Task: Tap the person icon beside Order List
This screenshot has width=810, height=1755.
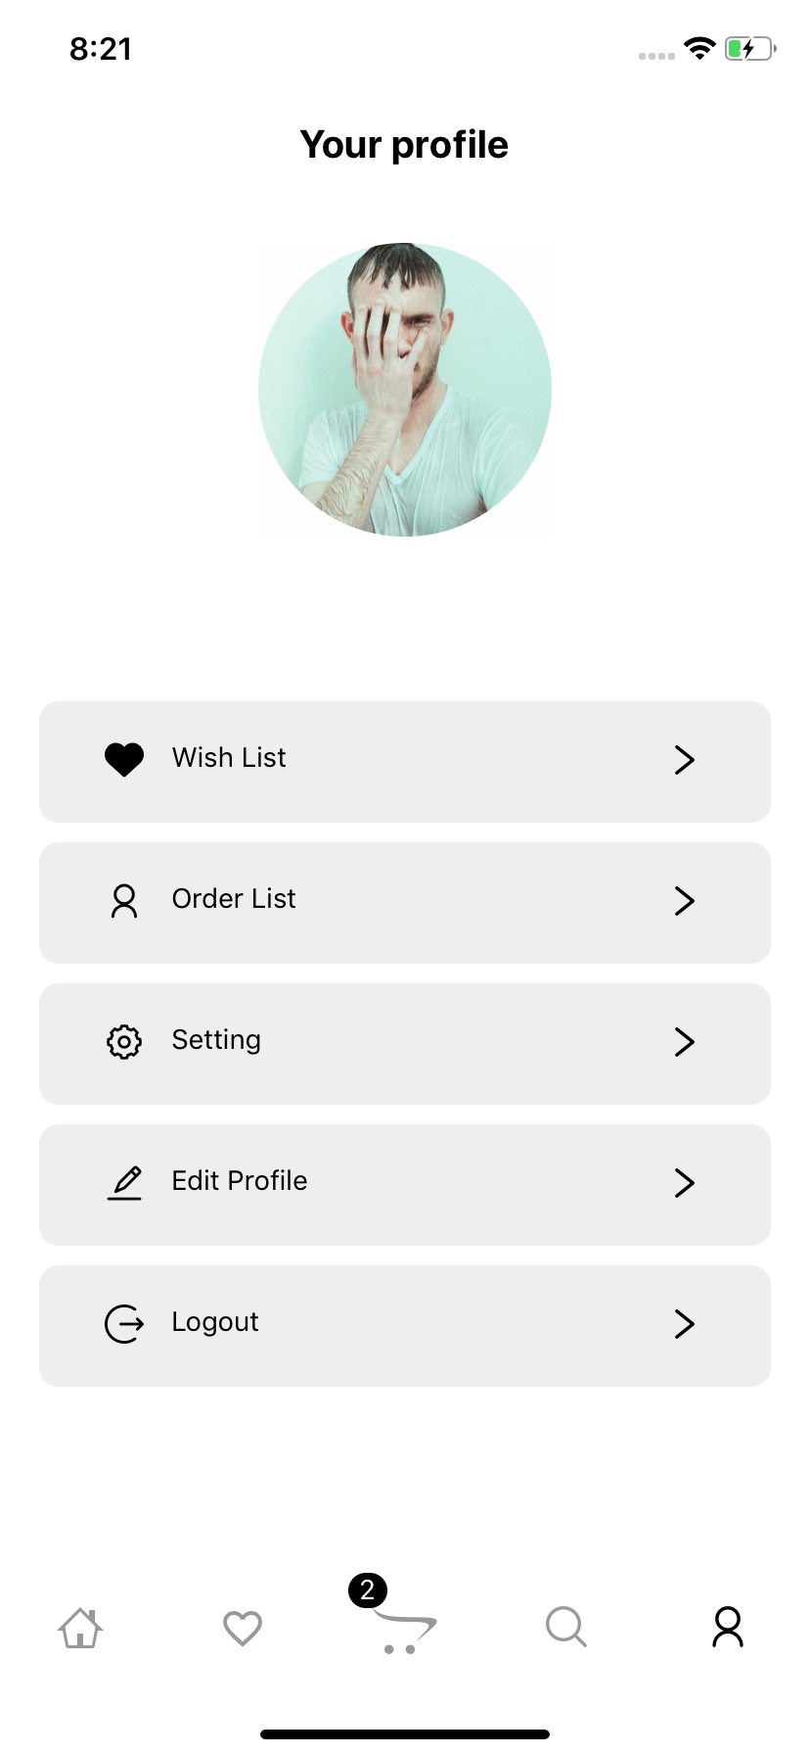Action: click(x=124, y=901)
